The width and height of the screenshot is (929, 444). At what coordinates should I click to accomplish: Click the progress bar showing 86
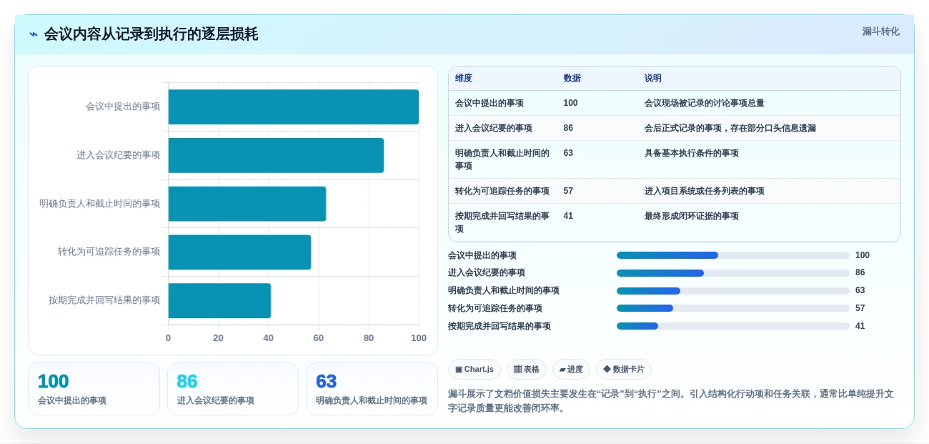733,273
